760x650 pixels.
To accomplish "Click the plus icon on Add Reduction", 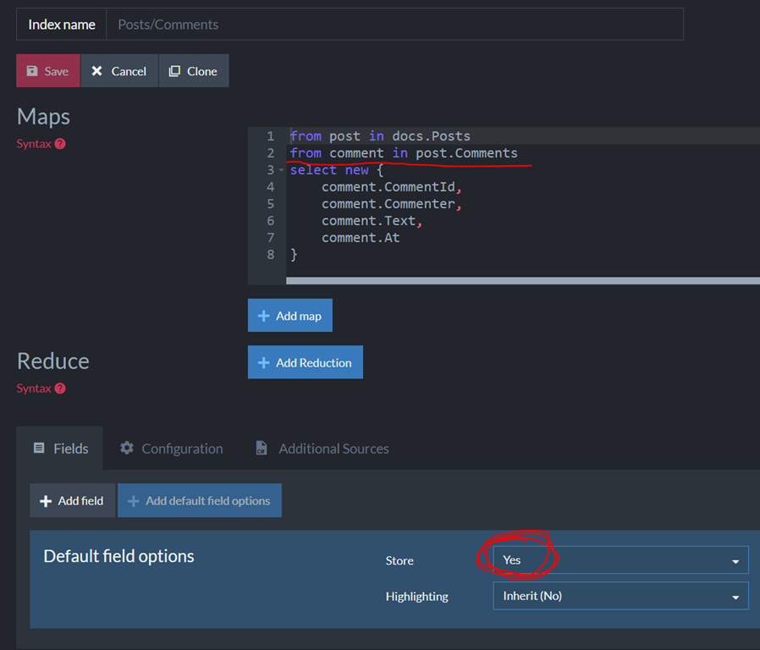I will 264,362.
